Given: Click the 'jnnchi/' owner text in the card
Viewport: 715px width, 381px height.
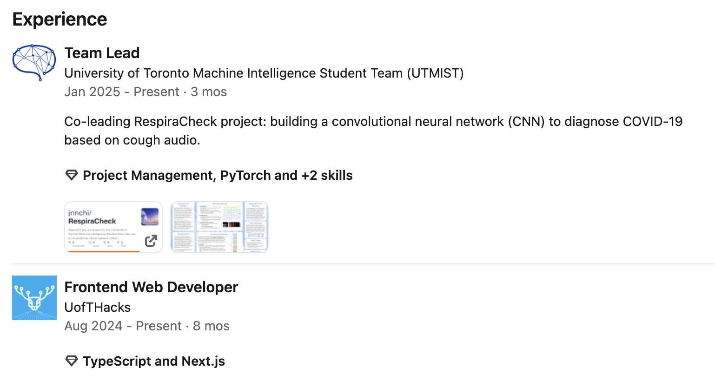Looking at the screenshot, I should (x=79, y=213).
